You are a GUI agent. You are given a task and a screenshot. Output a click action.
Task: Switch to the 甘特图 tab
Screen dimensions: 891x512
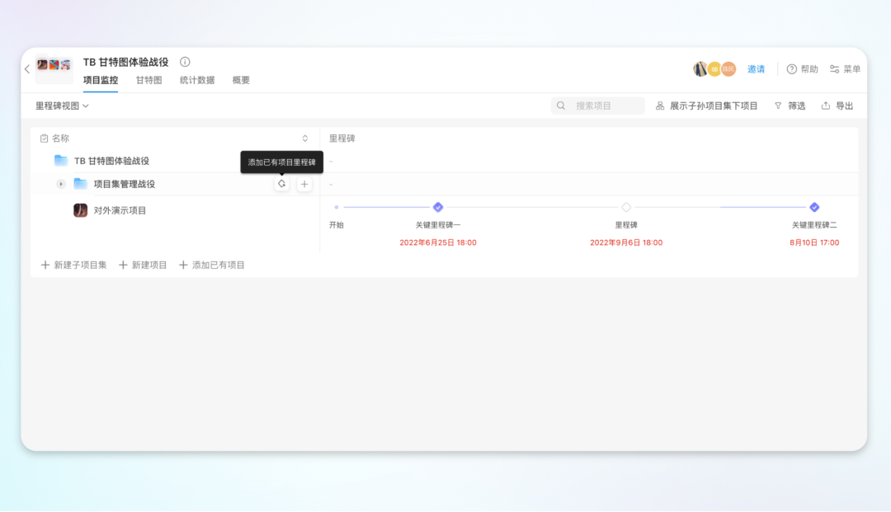pos(148,80)
